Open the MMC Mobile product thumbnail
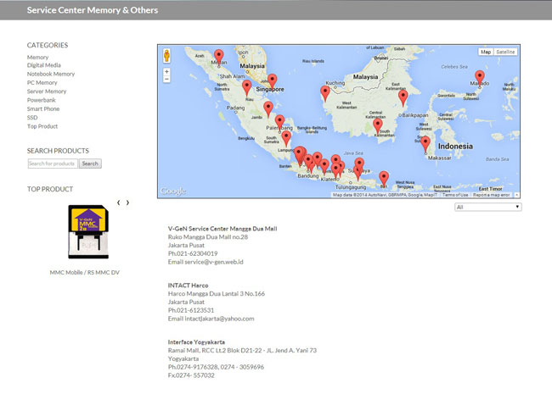 pyautogui.click(x=88, y=232)
